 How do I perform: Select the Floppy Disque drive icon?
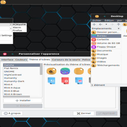pos(94,47)
